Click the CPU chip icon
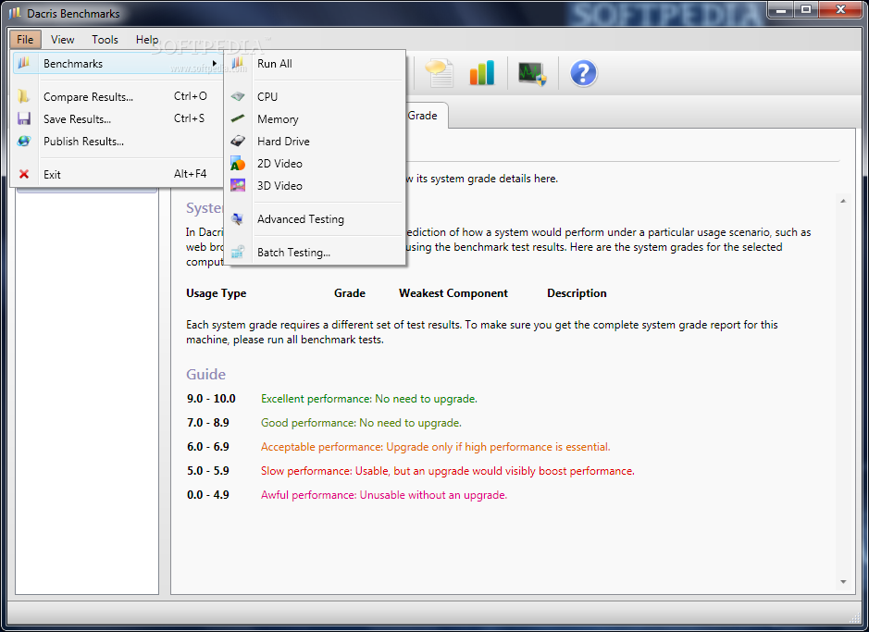The width and height of the screenshot is (869, 632). (238, 96)
